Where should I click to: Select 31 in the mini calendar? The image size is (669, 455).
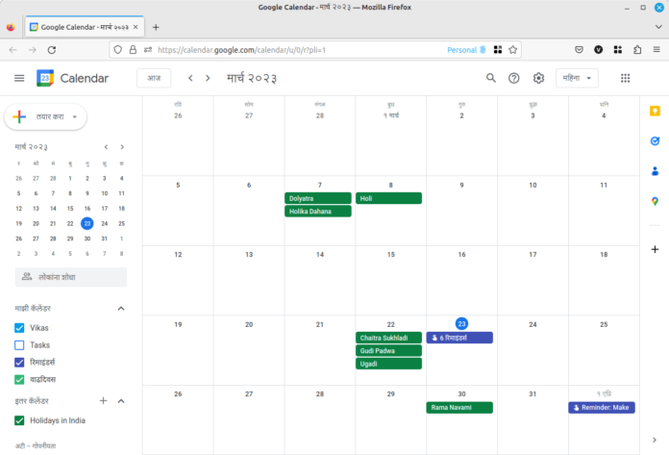[x=104, y=239]
